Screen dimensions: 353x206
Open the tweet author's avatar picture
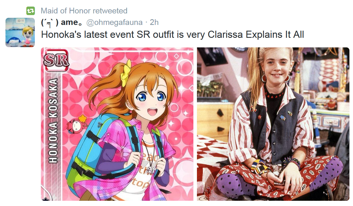point(20,32)
